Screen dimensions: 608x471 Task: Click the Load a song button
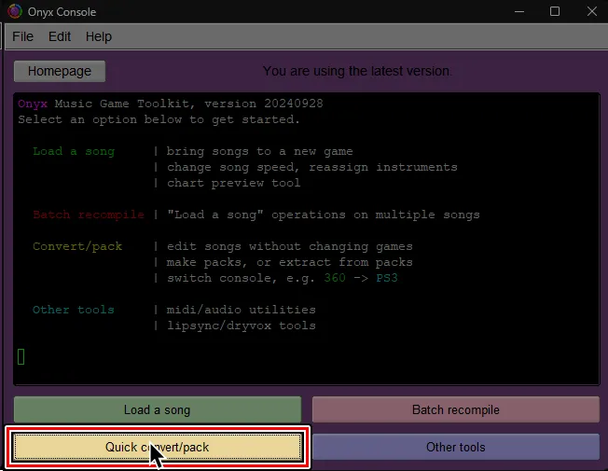pos(158,409)
